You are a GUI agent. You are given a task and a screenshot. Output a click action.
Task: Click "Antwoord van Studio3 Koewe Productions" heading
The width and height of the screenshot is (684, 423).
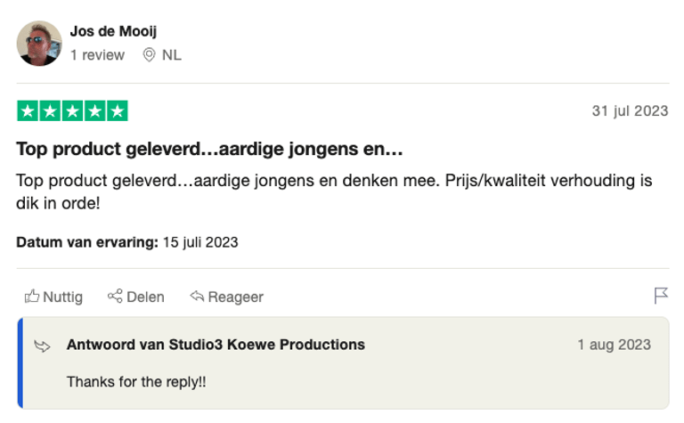click(216, 345)
